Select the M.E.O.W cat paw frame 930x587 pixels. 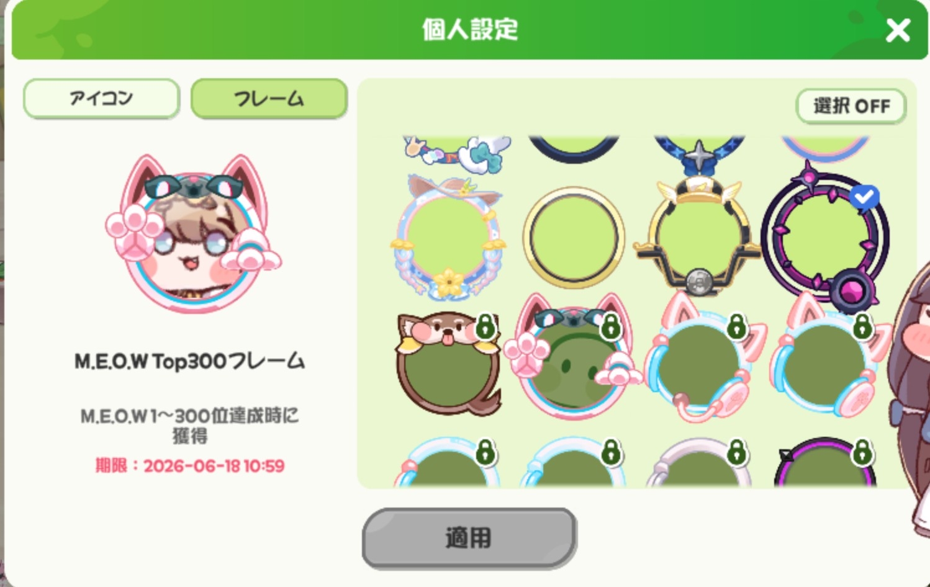[572, 358]
